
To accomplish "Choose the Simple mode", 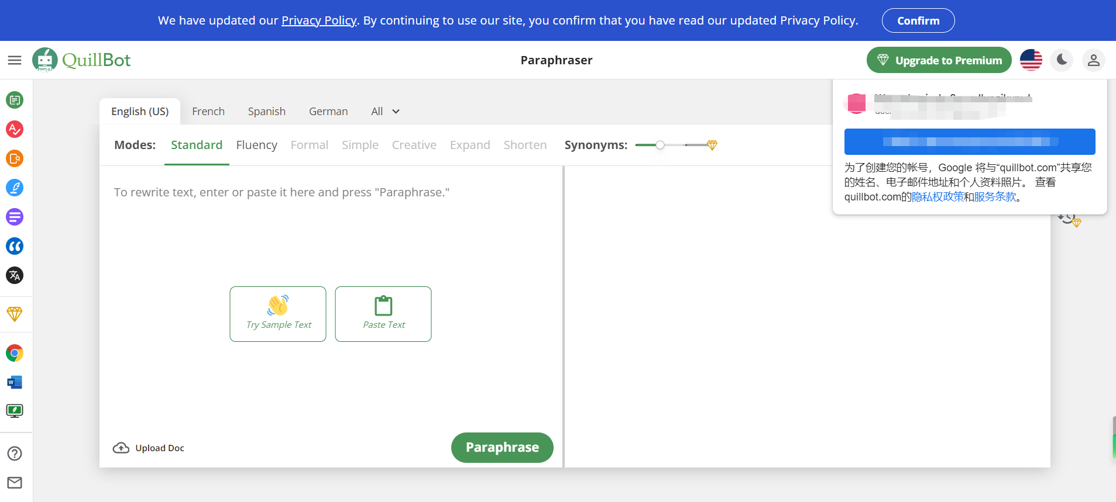I will pyautogui.click(x=360, y=145).
